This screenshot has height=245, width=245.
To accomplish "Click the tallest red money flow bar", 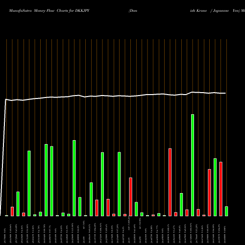I will tap(170, 182).
